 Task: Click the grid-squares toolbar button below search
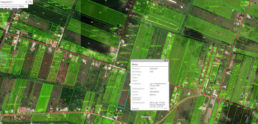pos(11,9)
